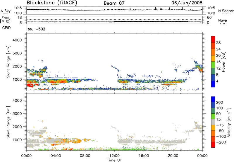Click the 'N.Sky' legend label
The height and width of the screenshot is (162, 234).
point(6,11)
